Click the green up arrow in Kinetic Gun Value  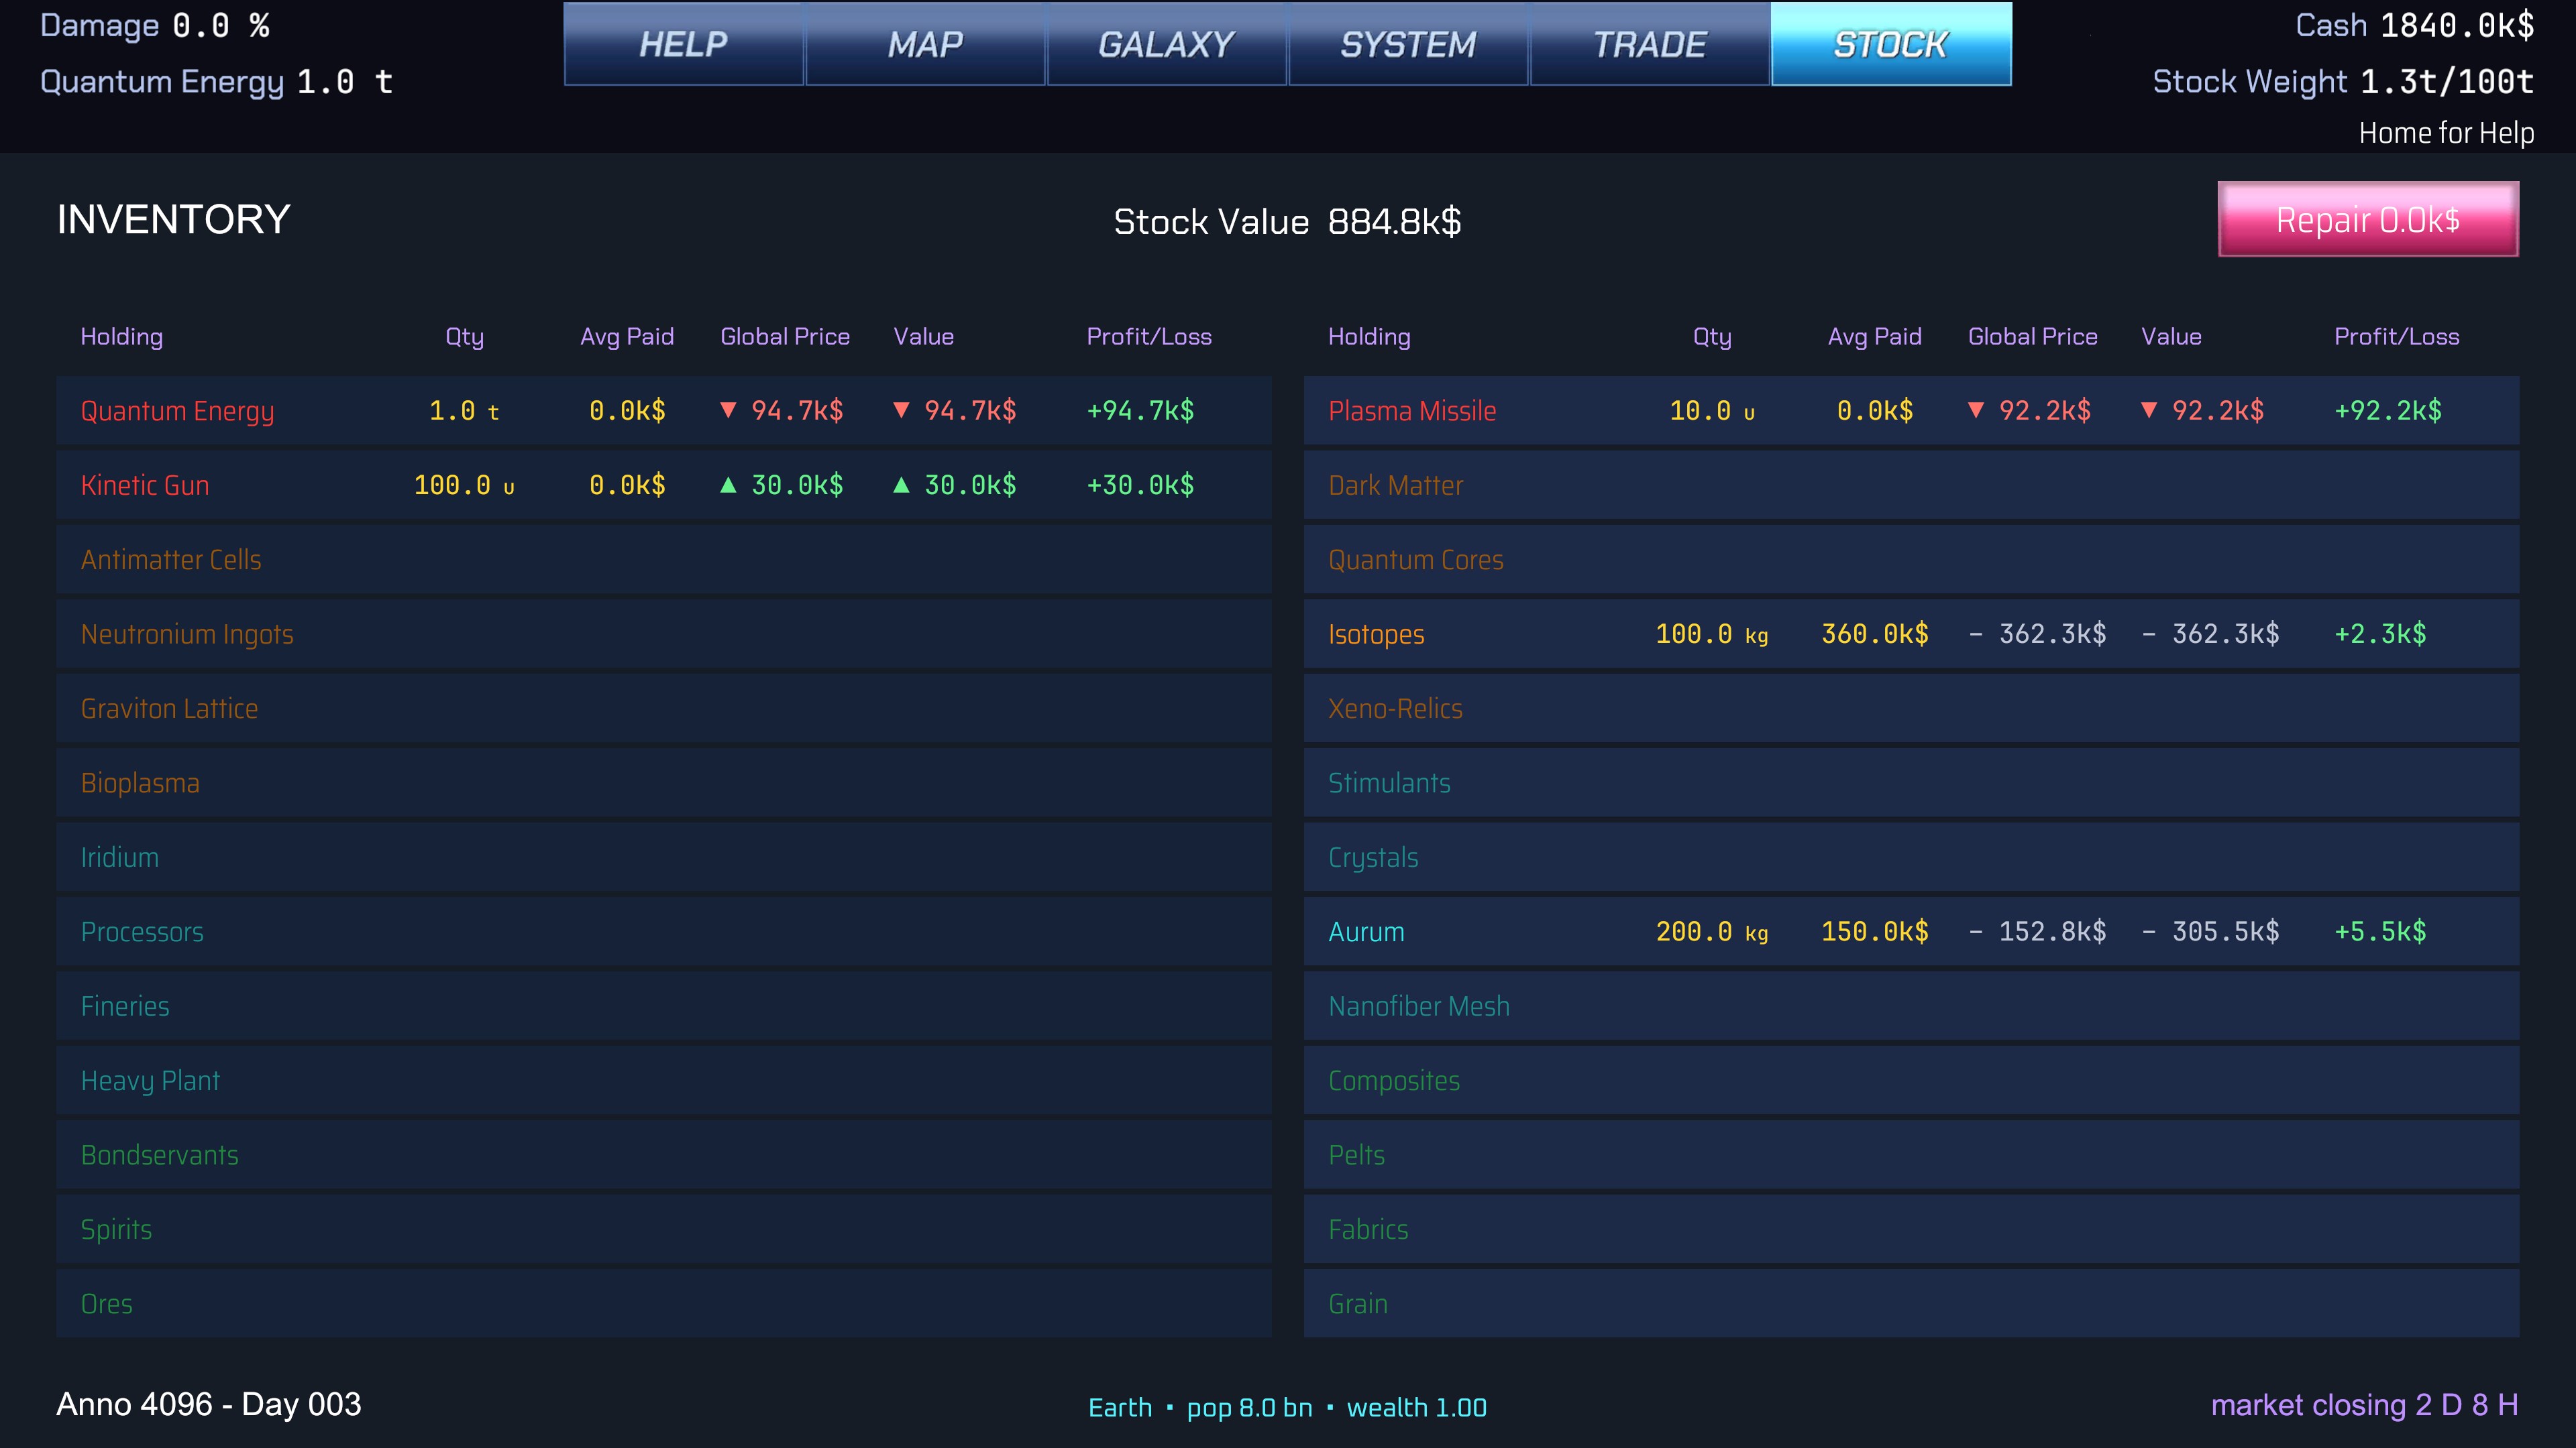click(901, 485)
